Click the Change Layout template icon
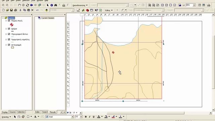Image resolution: width=215 pixels, height=121 pixels. click(209, 5)
